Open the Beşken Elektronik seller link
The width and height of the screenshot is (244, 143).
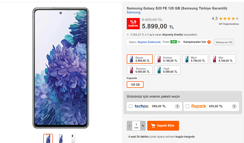point(149,42)
